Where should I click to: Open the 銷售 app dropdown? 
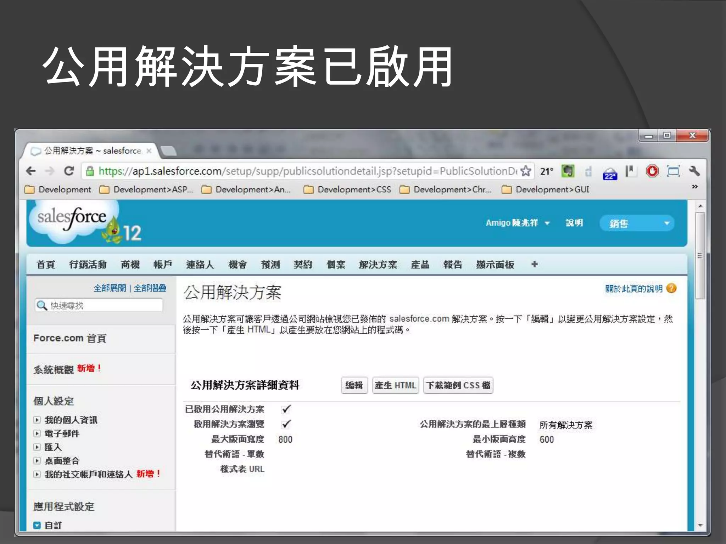tap(637, 223)
